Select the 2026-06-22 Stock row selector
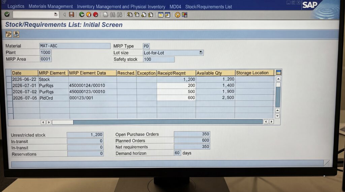This screenshot has height=192, width=345. (x=9, y=79)
